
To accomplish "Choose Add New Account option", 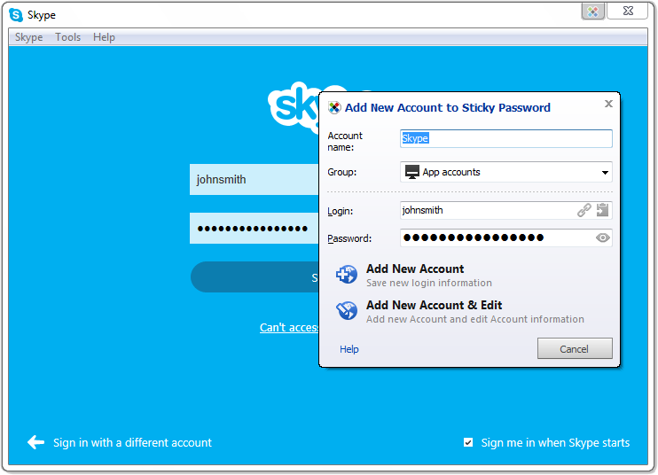I will coord(414,275).
